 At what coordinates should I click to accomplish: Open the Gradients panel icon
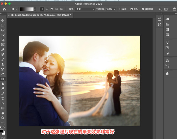pyautogui.click(x=167, y=29)
